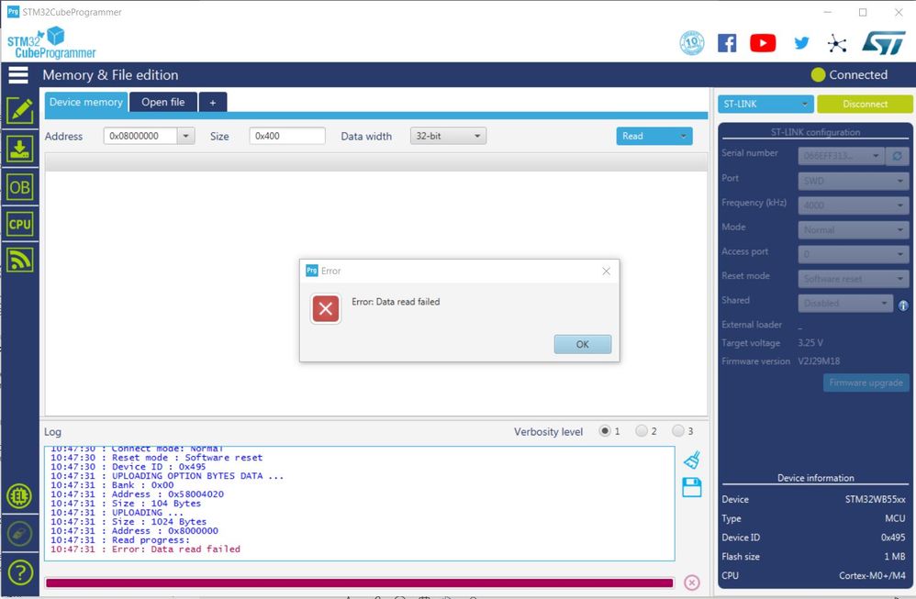Screen dimensions: 916x599
Task: Click the log output text area
Action: pos(359,504)
